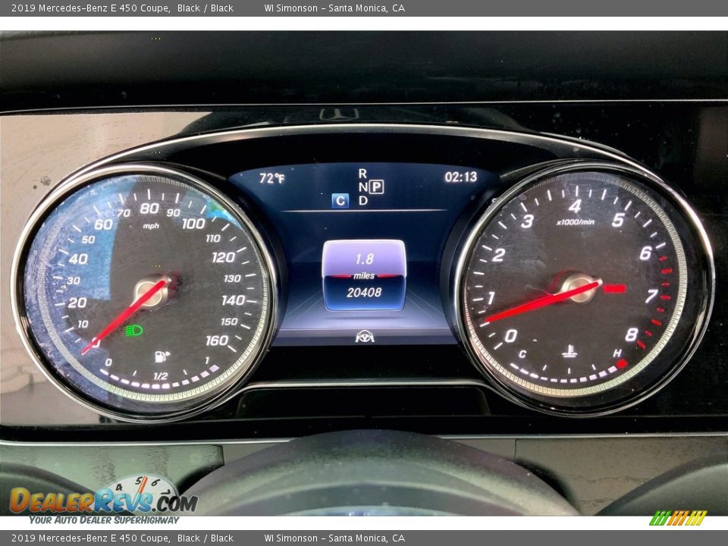Screen dimensions: 728x546
Task: Click the 1/2 fuel gauge label
Action: point(161,376)
